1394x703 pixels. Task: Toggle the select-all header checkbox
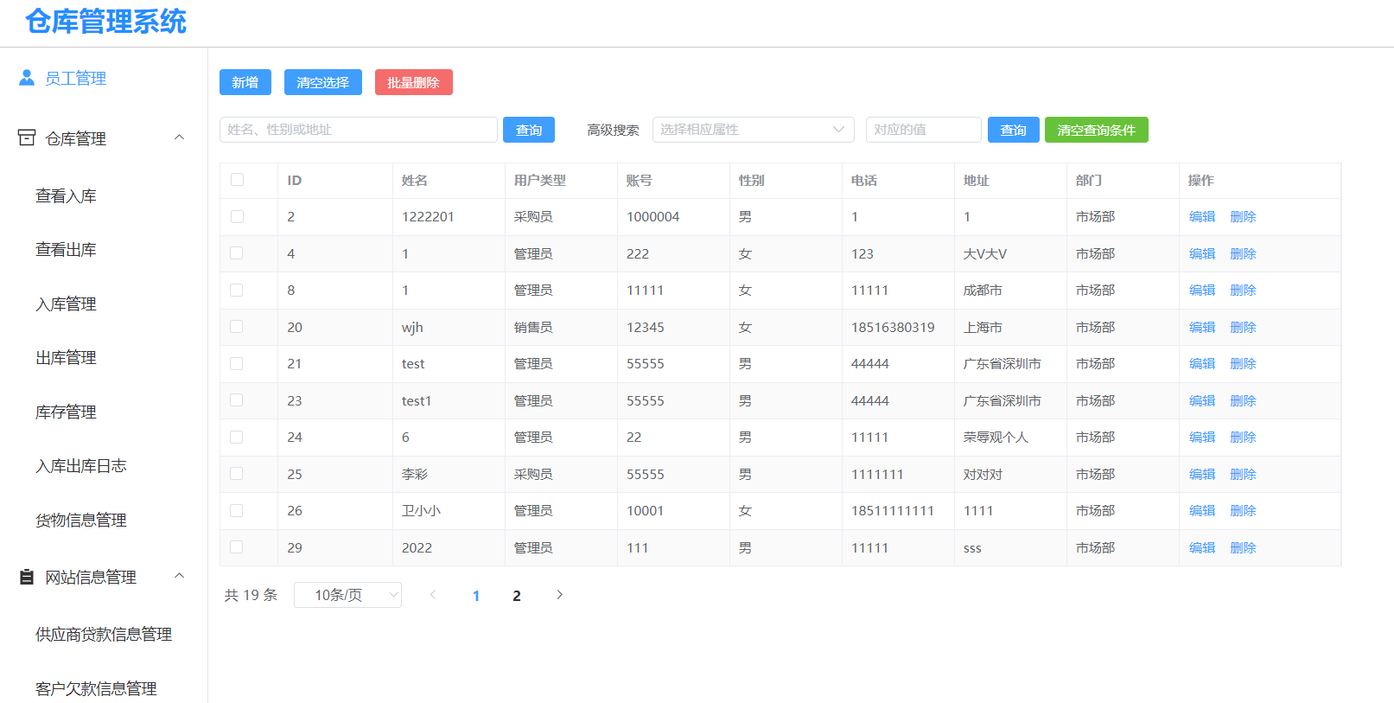(237, 180)
